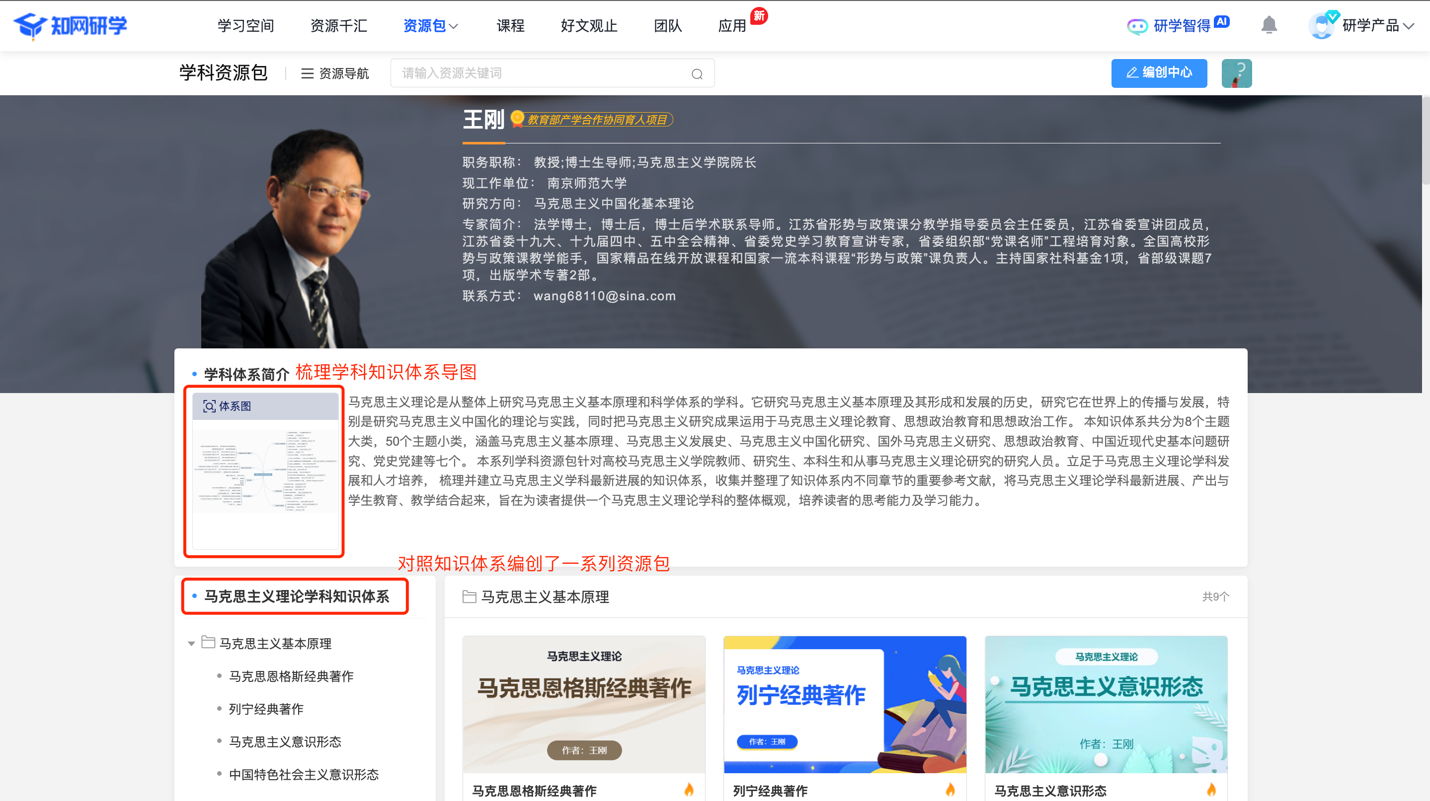The width and height of the screenshot is (1430, 801).
Task: Click the help question mark icon
Action: [1236, 73]
